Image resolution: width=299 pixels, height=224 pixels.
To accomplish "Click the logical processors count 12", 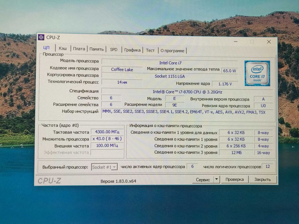I will click(x=268, y=166).
